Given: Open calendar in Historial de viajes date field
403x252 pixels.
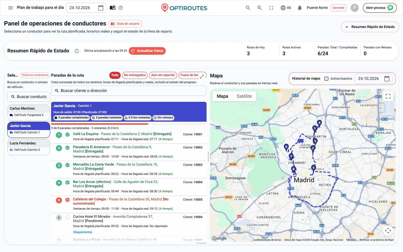Looking at the screenshot, I should 387,79.
